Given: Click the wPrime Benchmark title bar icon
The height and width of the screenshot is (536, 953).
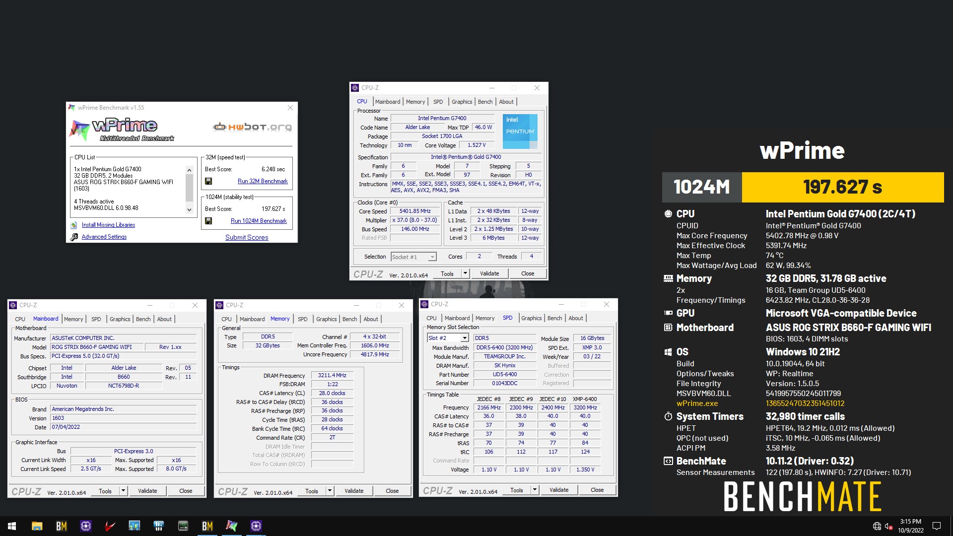Looking at the screenshot, I should 72,108.
